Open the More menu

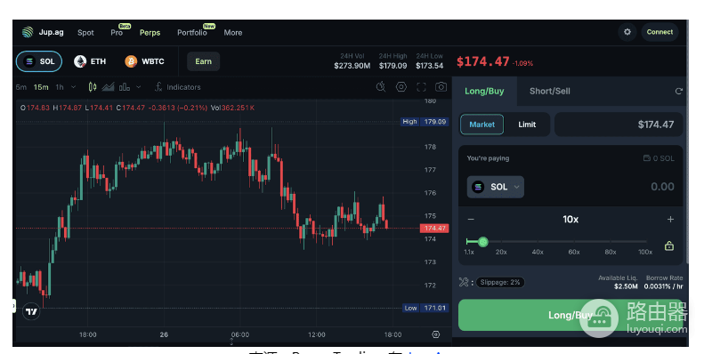click(233, 32)
